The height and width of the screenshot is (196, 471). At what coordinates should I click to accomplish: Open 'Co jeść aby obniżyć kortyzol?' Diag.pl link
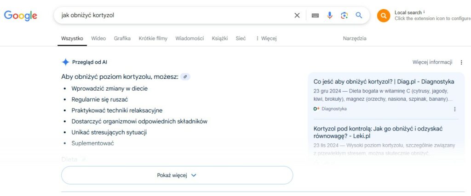pyautogui.click(x=384, y=82)
